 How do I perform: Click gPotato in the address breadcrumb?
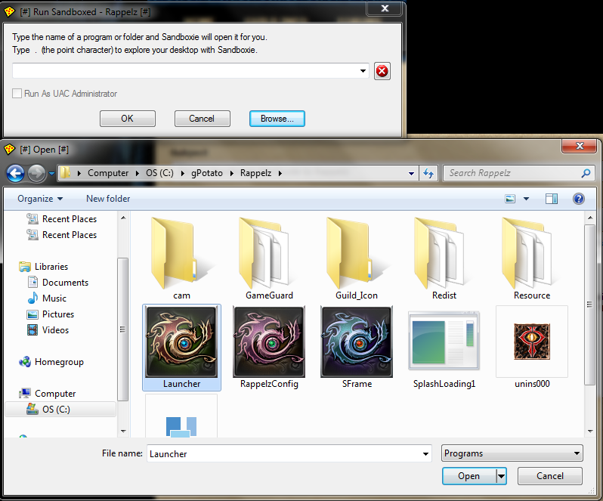[207, 173]
